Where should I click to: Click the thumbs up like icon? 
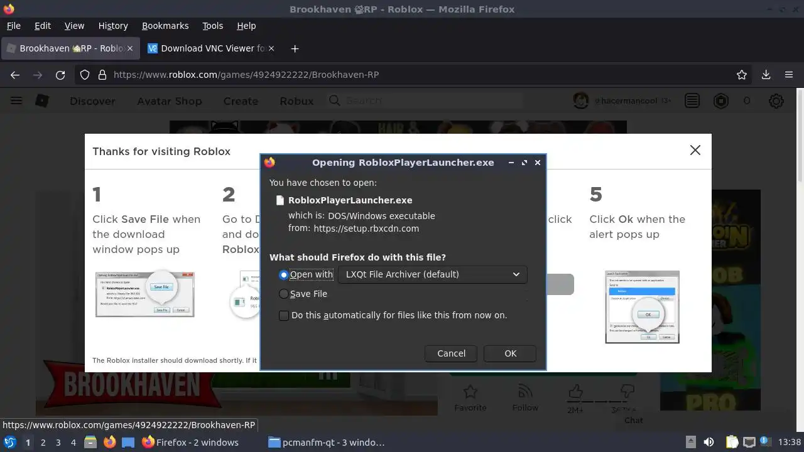575,392
